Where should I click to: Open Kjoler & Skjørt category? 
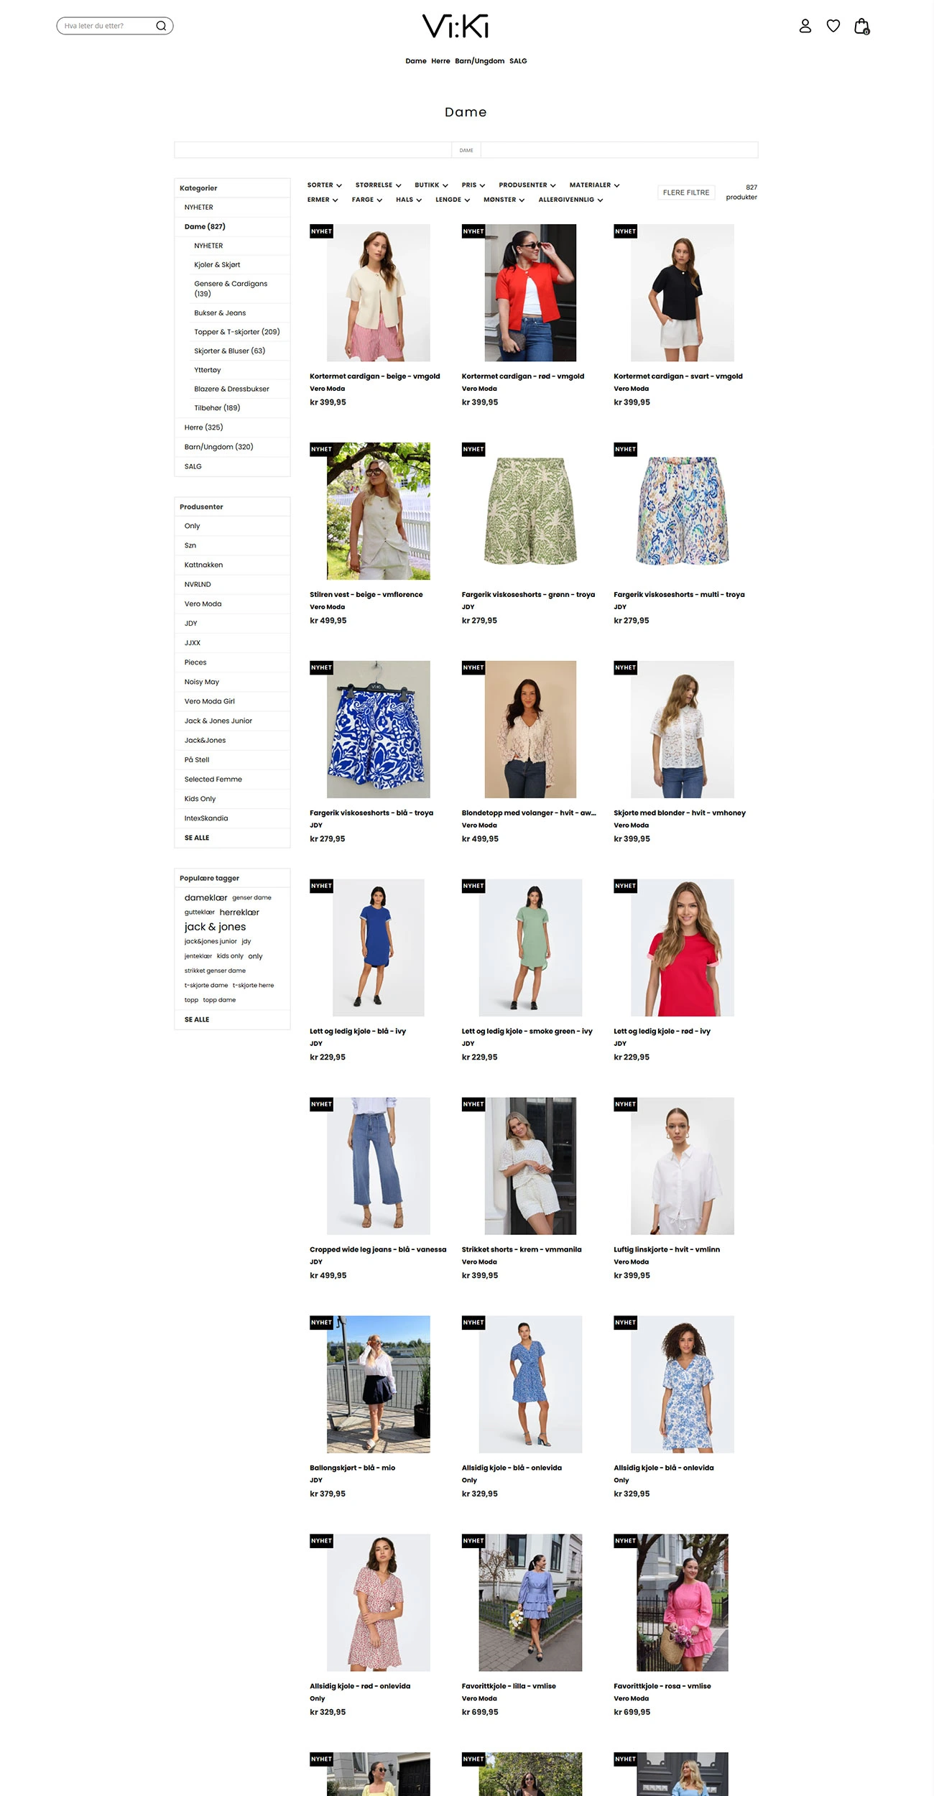point(217,264)
